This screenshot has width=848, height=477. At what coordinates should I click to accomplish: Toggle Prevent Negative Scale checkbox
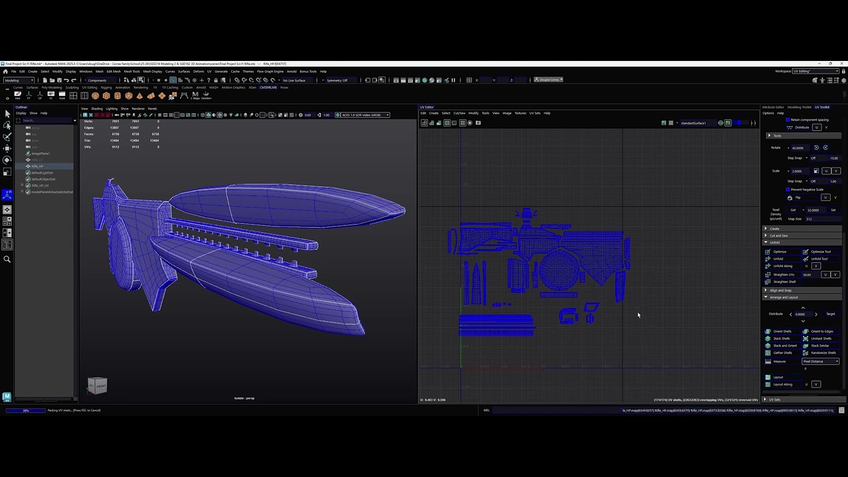coord(788,189)
